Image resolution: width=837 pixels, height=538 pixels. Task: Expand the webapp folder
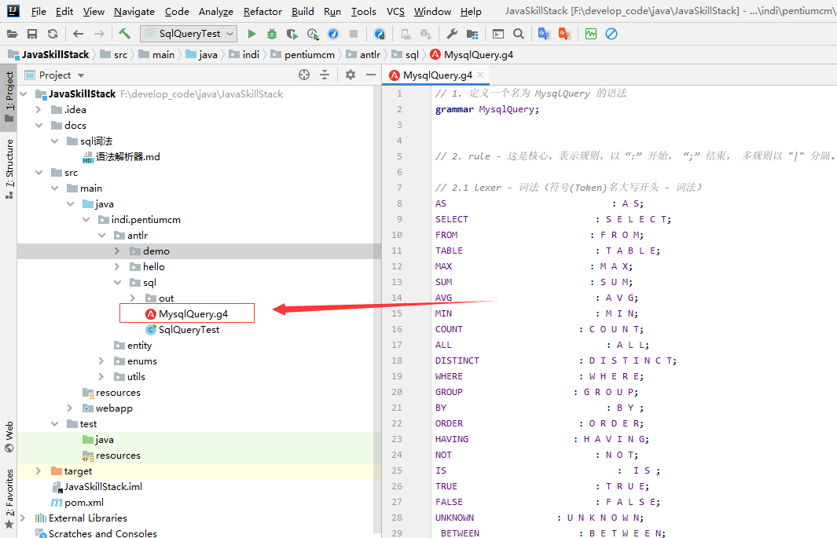pos(69,408)
